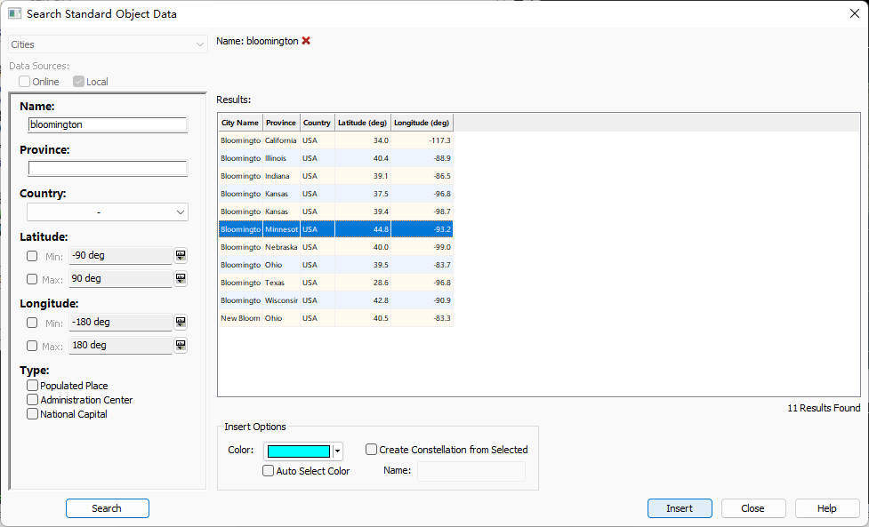Open the Color dropdown arrow

point(337,451)
